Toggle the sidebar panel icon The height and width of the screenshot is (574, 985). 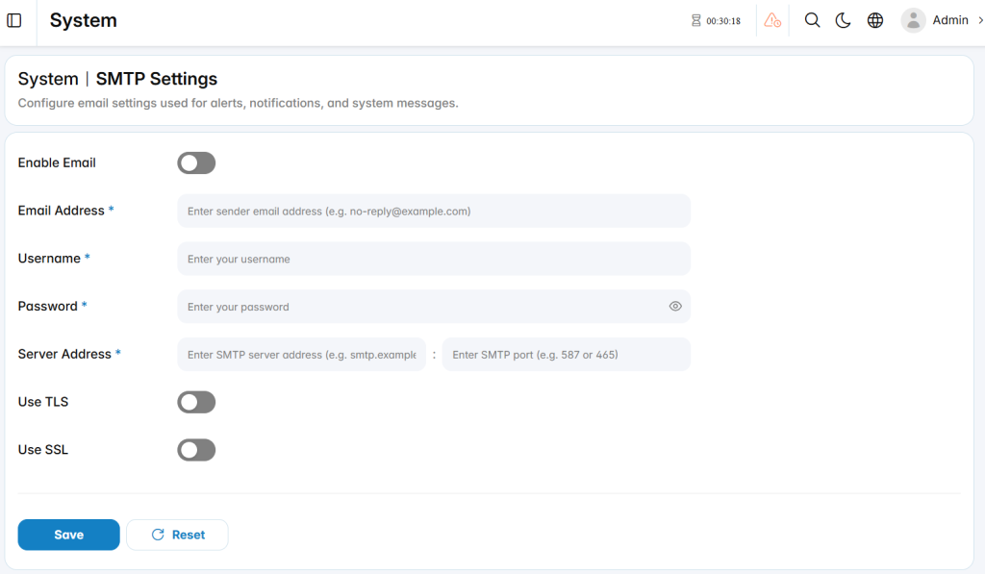(13, 21)
